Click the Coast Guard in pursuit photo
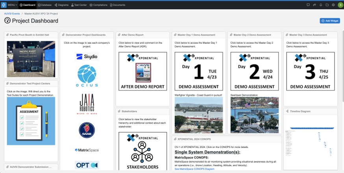 tap(199, 115)
